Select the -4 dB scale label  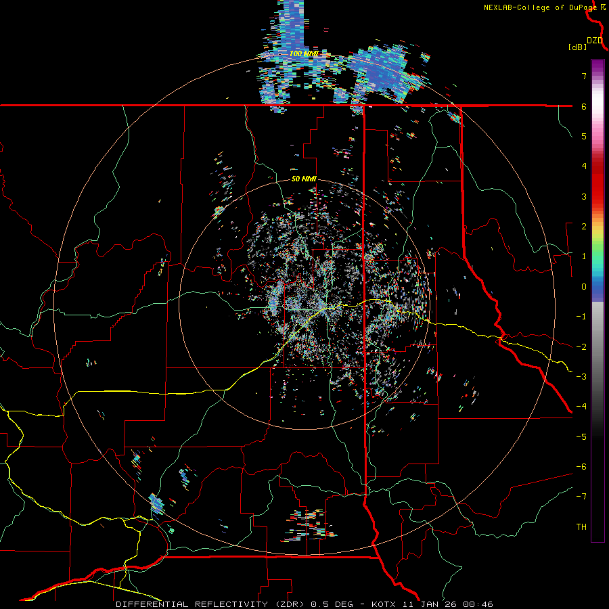pyautogui.click(x=581, y=407)
